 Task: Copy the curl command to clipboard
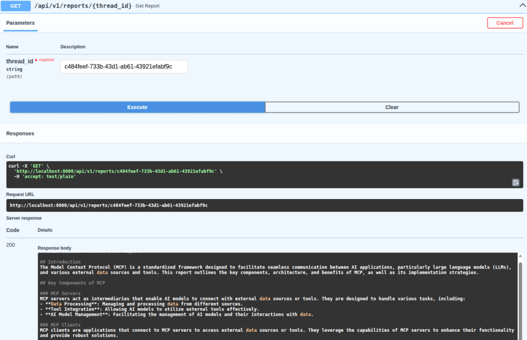[x=515, y=182]
